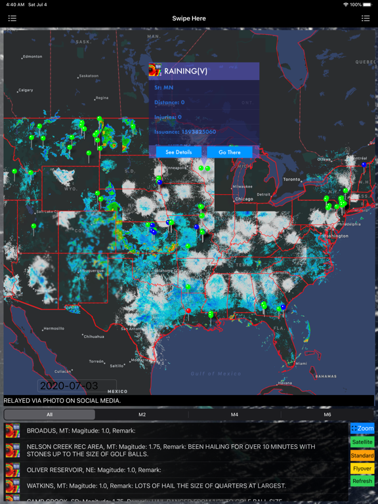Tap the 'St: MN' callout row
The width and height of the screenshot is (378, 504).
click(204, 87)
